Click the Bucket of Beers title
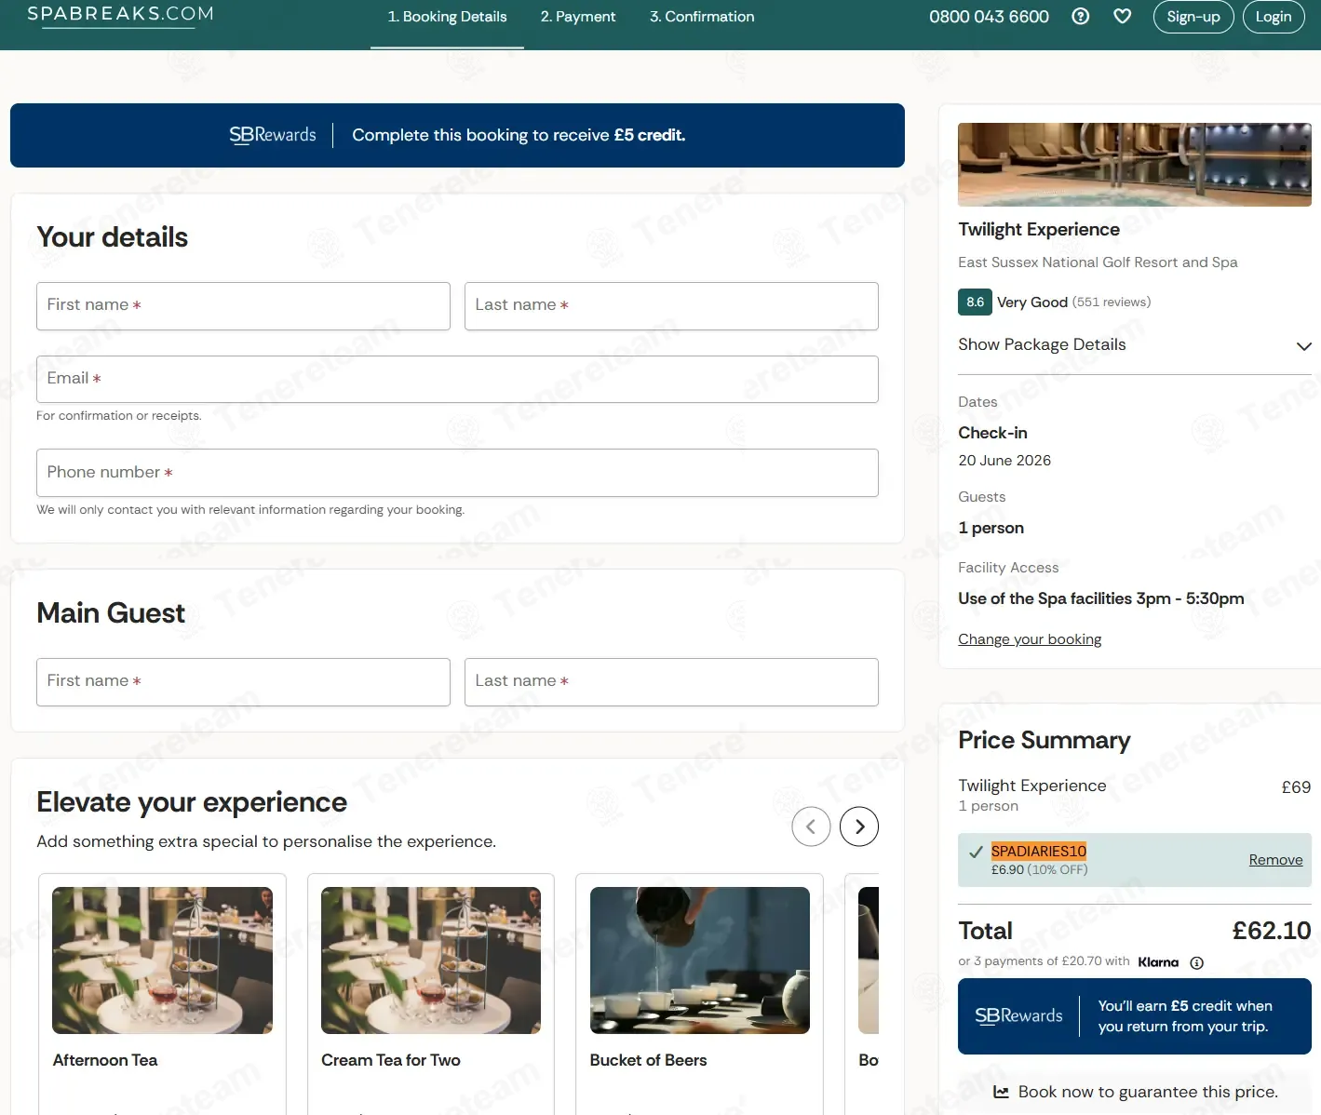1321x1115 pixels. pyautogui.click(x=648, y=1060)
